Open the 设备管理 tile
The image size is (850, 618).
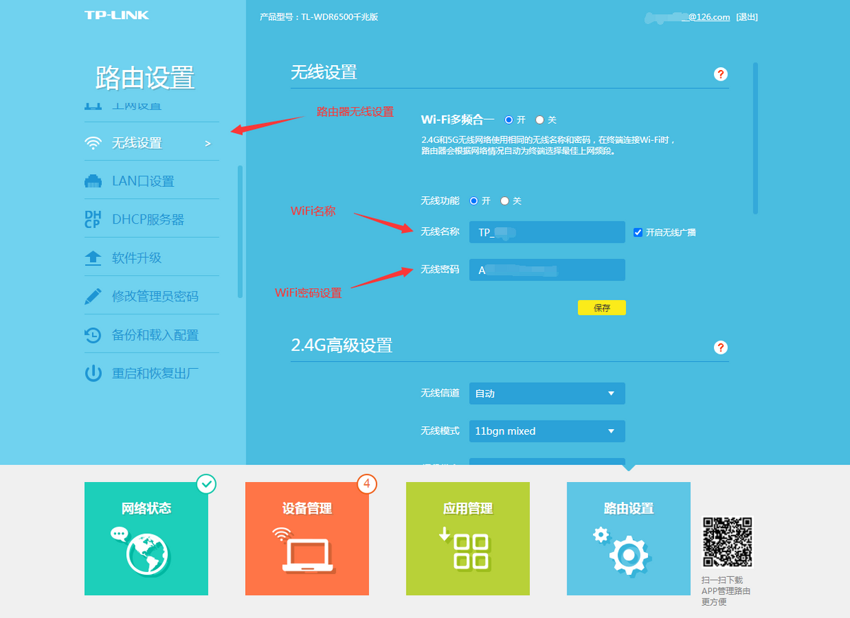pos(307,539)
